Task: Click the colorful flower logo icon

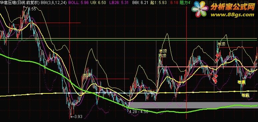Action: (x=200, y=9)
